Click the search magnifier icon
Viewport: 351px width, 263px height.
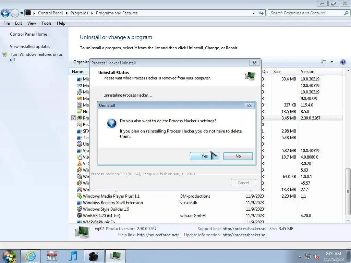coord(346,13)
